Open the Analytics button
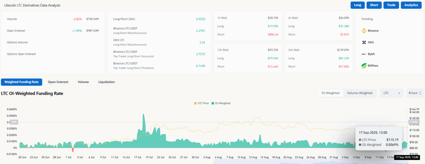 [411, 5]
